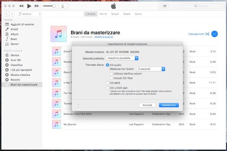Viewport: 227px width, 151px height.
Task: Click the volume slider knob
Action: tap(54, 6)
